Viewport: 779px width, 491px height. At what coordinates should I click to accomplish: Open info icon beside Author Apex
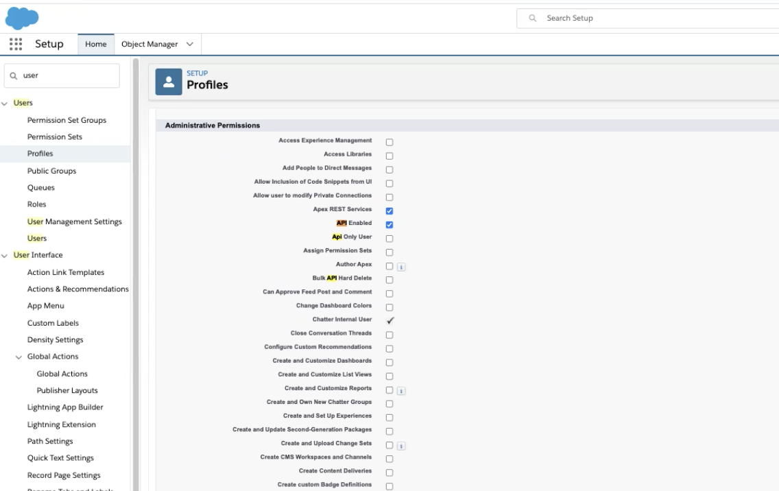401,267
